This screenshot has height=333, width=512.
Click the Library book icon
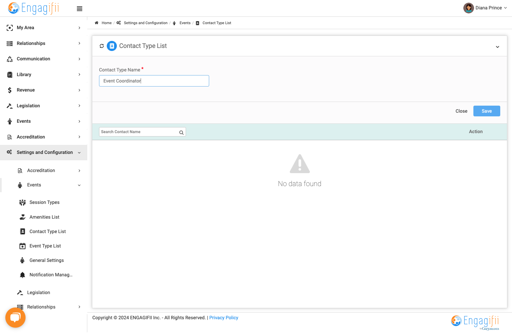[x=10, y=75]
